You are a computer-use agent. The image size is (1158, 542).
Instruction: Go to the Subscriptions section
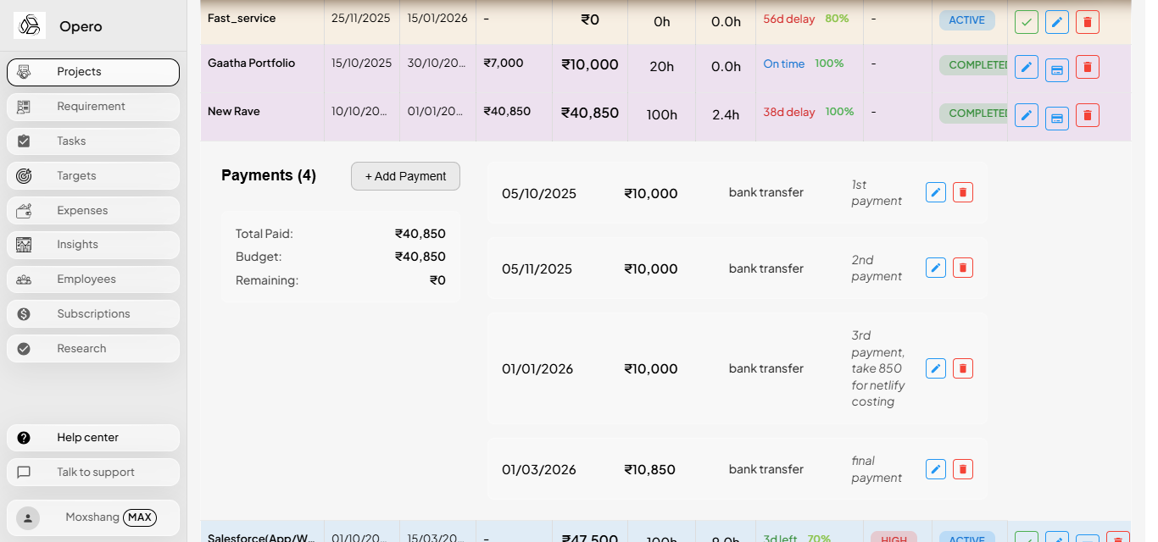pos(92,313)
